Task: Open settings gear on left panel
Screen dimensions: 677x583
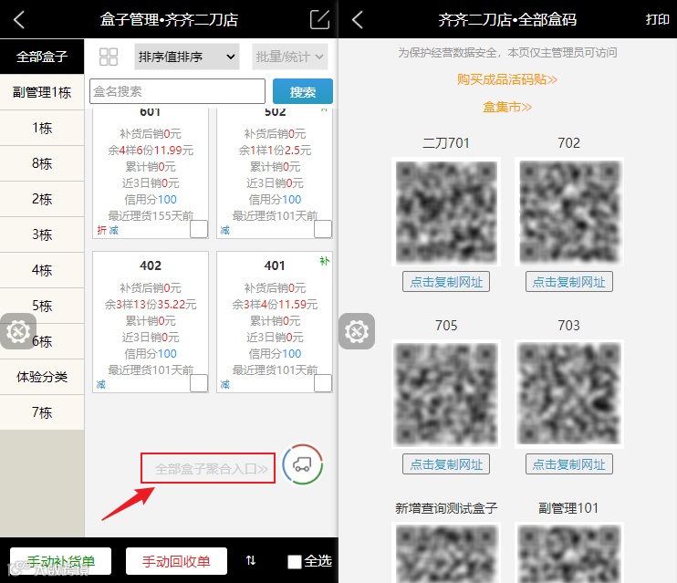Action: click(x=18, y=331)
